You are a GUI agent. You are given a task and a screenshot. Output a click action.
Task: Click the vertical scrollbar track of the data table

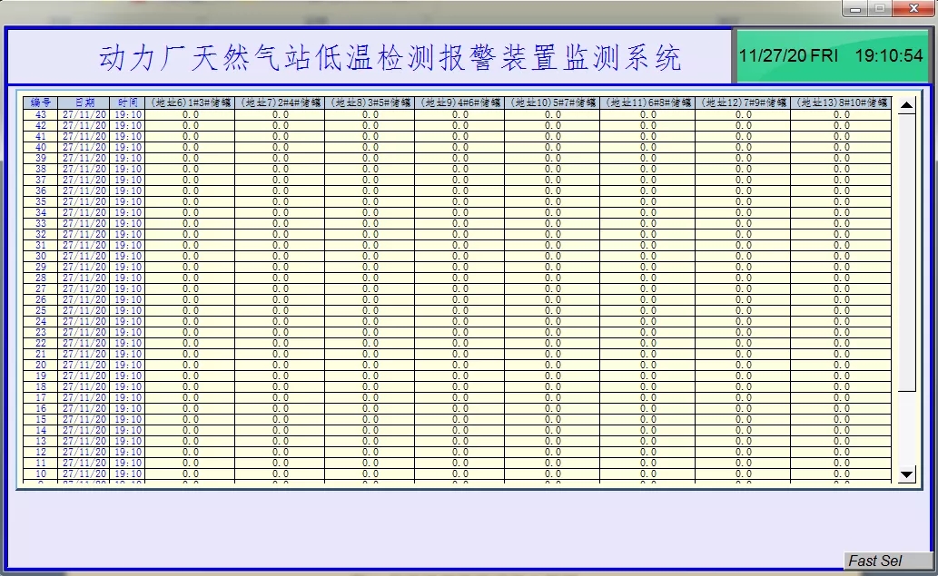click(906, 272)
